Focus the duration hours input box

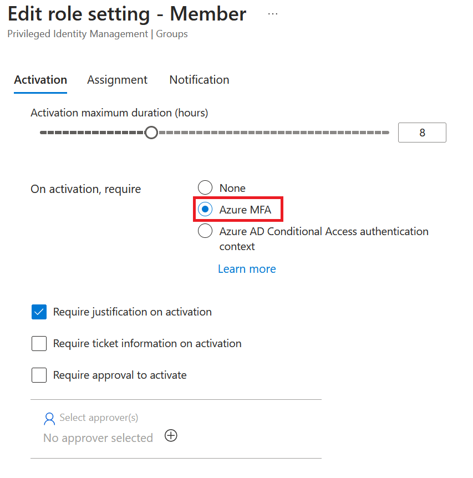click(x=421, y=133)
